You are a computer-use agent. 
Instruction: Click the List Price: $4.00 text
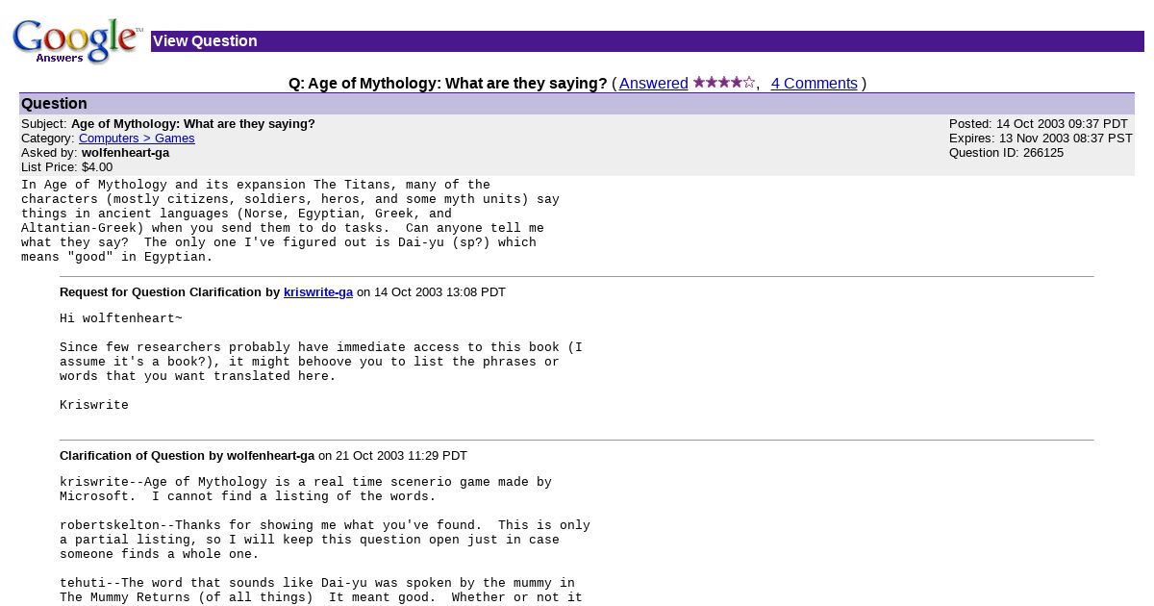[x=66, y=167]
